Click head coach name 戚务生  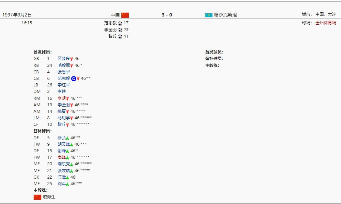point(49,197)
